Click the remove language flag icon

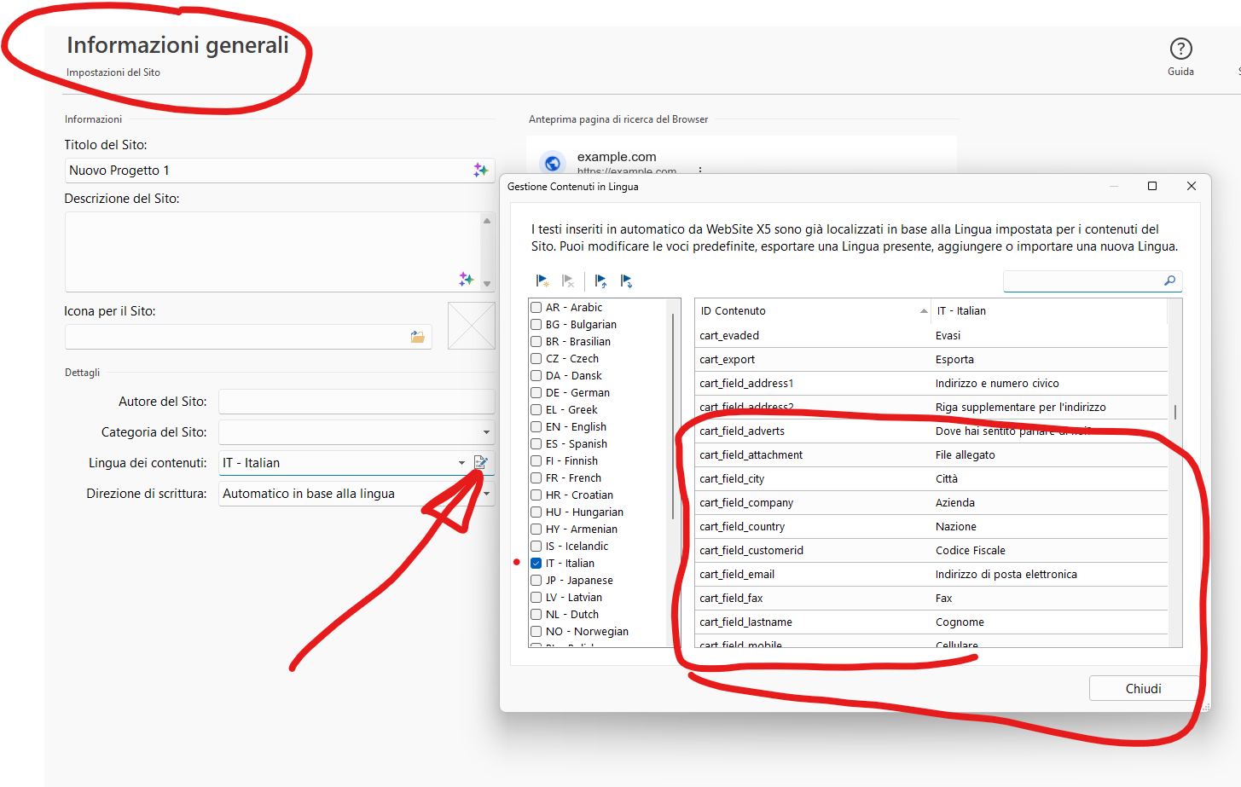(568, 281)
